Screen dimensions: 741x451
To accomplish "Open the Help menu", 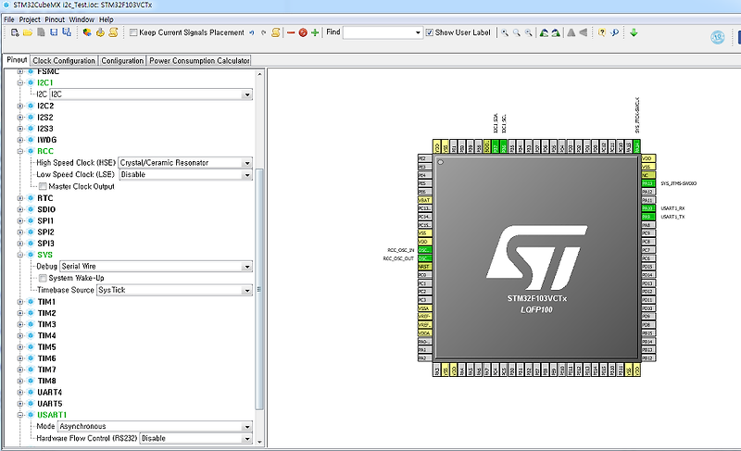I will coord(107,19).
